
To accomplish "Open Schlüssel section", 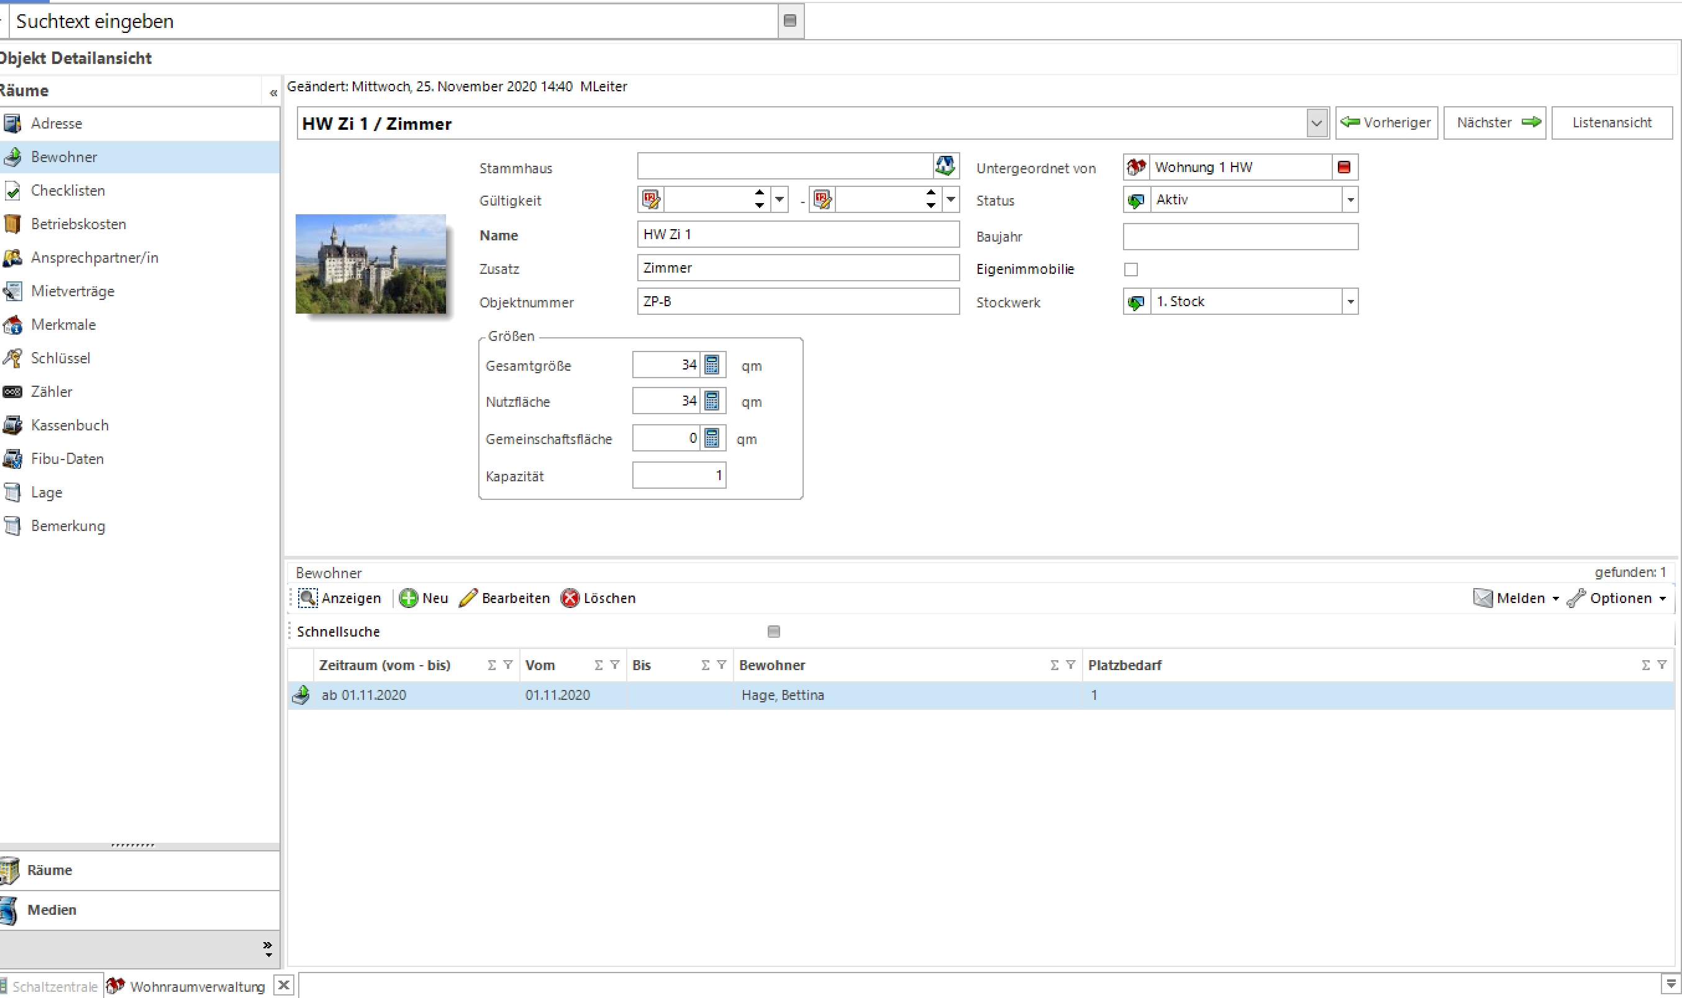I will pos(139,358).
